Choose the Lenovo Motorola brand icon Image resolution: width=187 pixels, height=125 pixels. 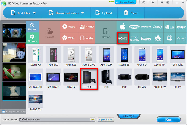click(x=146, y=38)
